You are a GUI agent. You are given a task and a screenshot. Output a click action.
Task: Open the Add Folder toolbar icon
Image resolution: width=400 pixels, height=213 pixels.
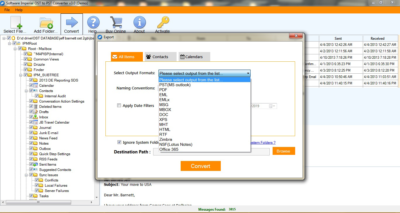(x=46, y=23)
